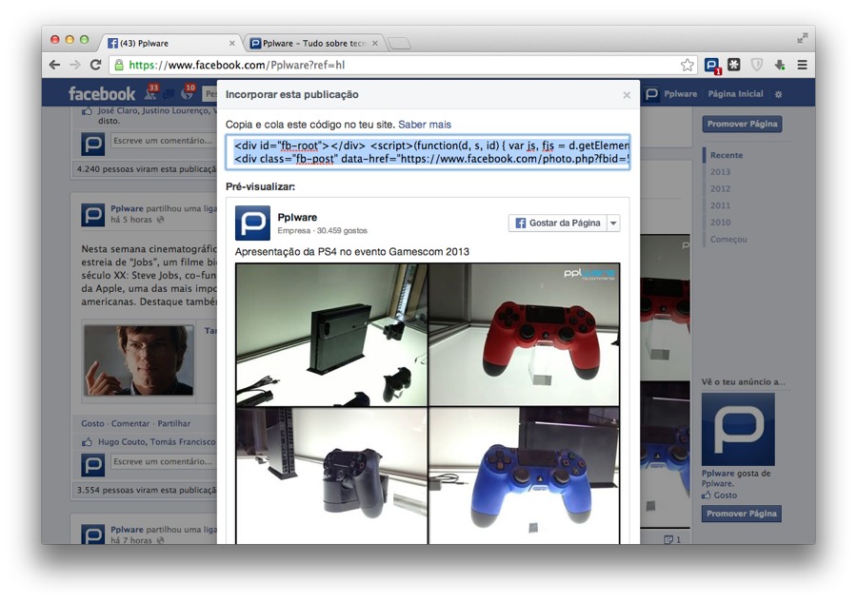Screen dimensions: 857x602
Task: Go back with the browser back arrow
Action: click(x=54, y=65)
